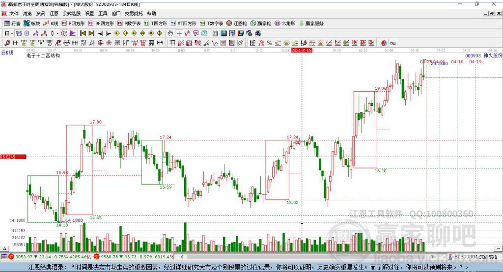Click the 日K线 period label

[7, 53]
